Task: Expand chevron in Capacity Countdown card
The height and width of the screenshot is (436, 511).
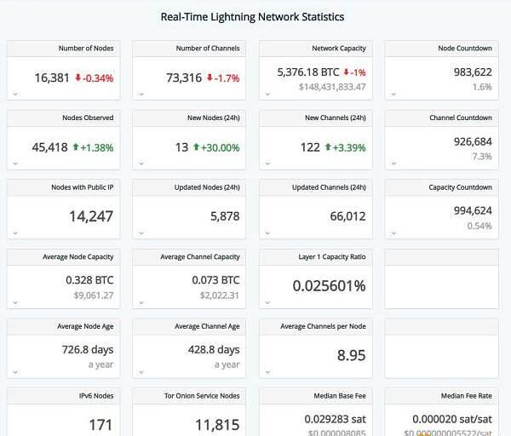Action: click(393, 233)
